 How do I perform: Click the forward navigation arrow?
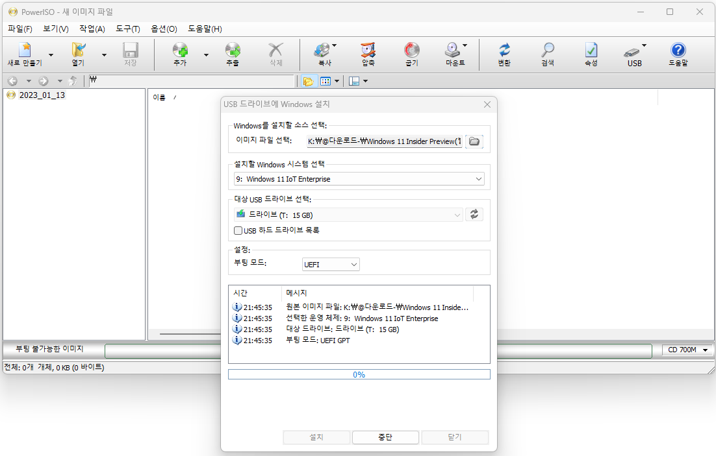click(x=44, y=81)
